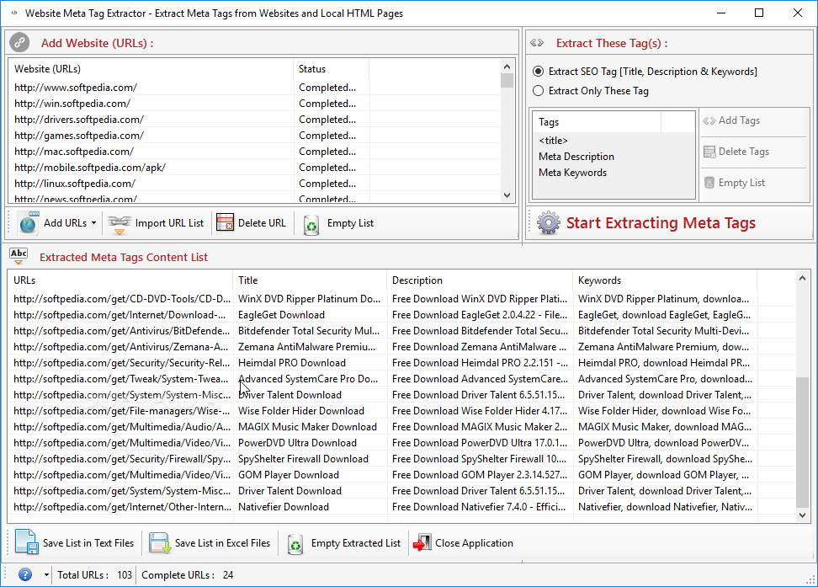This screenshot has width=818, height=587.
Task: Click the Delete URL label
Action: [262, 223]
